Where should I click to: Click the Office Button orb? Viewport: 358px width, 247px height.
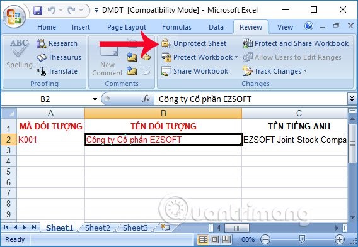[14, 16]
